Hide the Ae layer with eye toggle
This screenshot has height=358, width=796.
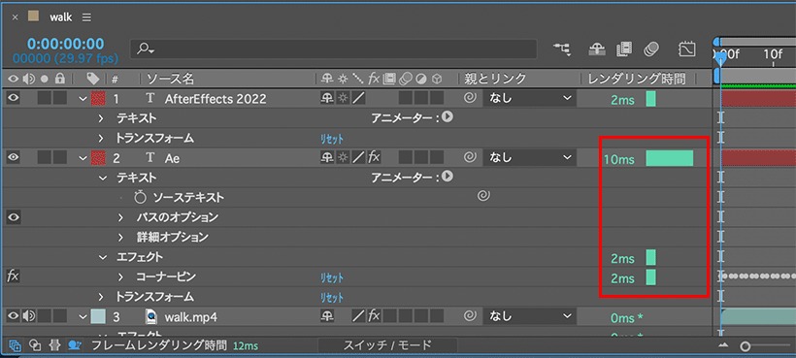(14, 157)
